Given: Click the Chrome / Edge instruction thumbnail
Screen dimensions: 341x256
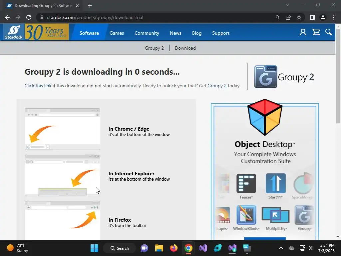Looking at the screenshot, I should (x=63, y=129).
